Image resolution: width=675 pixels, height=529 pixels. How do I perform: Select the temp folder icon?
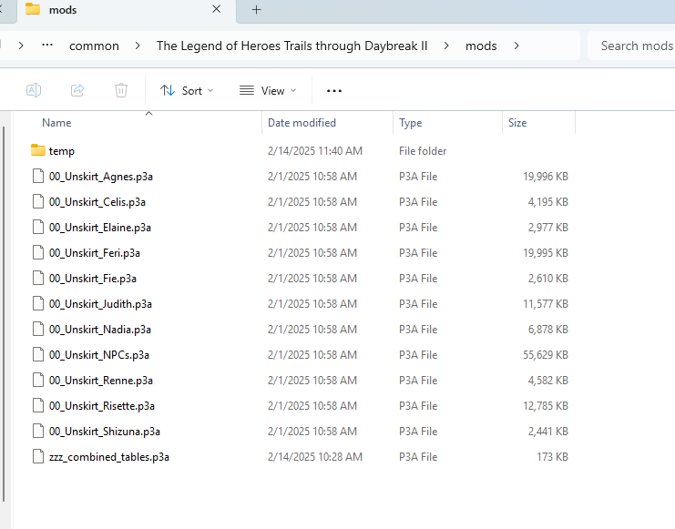[x=38, y=150]
